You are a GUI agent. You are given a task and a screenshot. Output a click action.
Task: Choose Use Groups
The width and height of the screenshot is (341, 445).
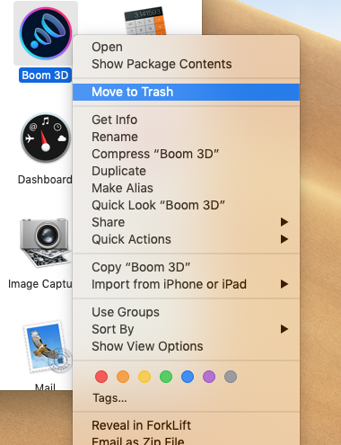(x=186, y=312)
